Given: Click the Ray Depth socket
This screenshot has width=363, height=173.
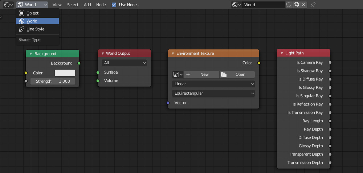Looking at the screenshot, I should click(x=330, y=129).
